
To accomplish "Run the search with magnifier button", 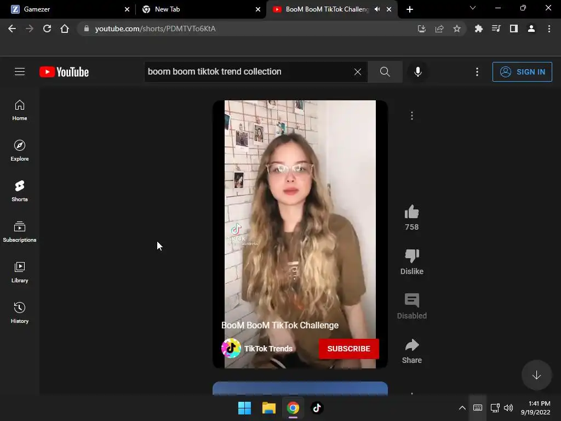I will (385, 72).
